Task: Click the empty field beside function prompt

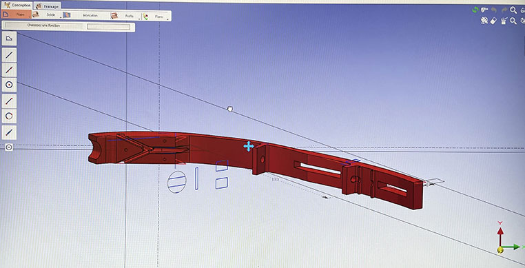Action: click(x=108, y=27)
